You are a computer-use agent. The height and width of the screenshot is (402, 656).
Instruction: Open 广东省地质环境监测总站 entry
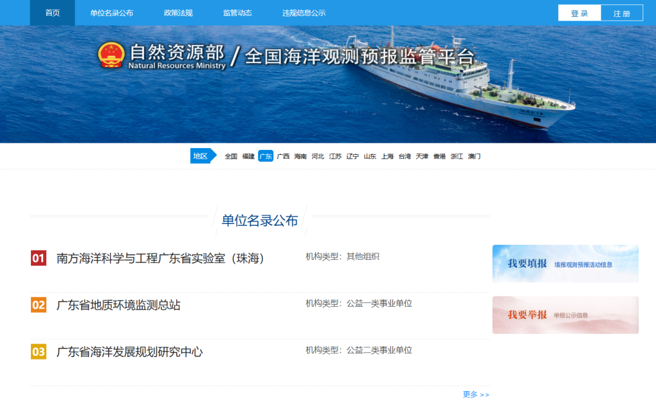point(118,305)
